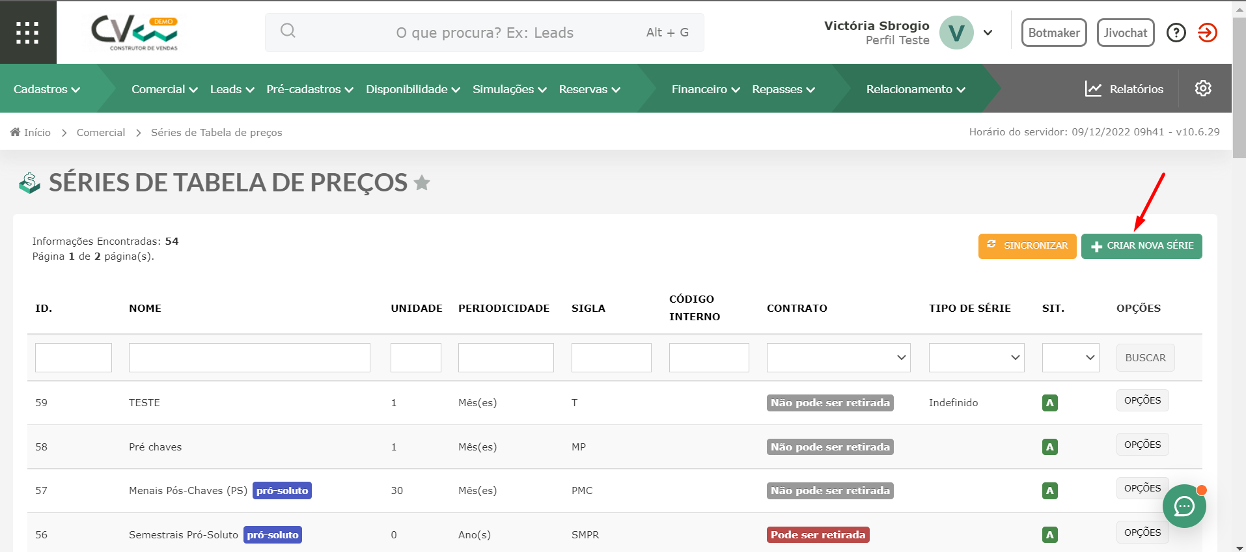The image size is (1246, 552).
Task: Click the Periodicidade filter input
Action: click(x=506, y=357)
